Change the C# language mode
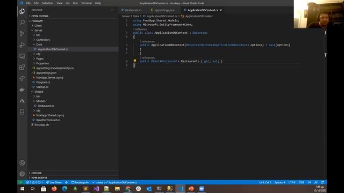The width and height of the screenshot is (344, 193). pyautogui.click(x=309, y=182)
